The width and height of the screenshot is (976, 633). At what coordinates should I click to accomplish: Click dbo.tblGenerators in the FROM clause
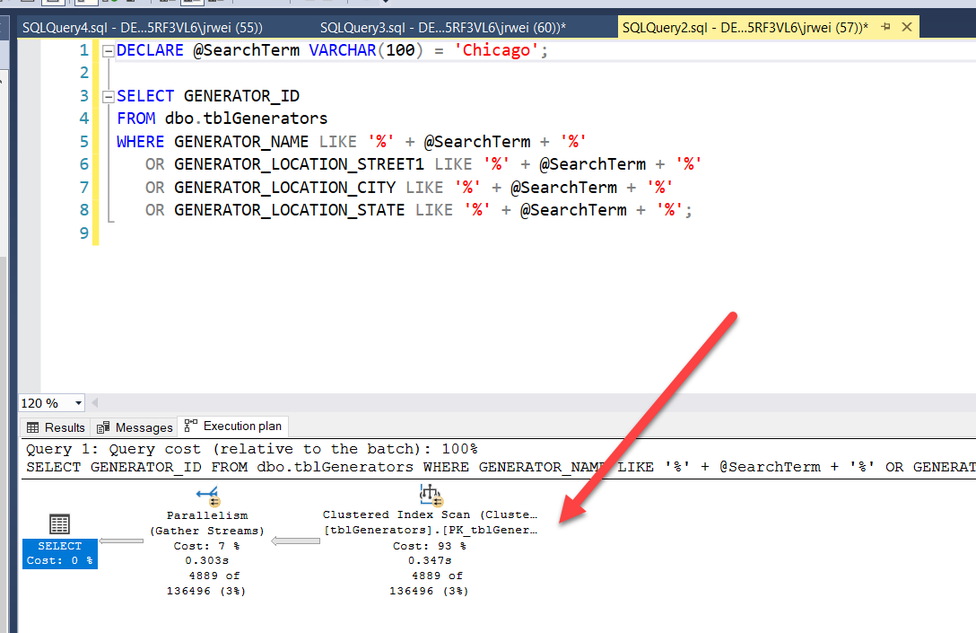pos(246,119)
